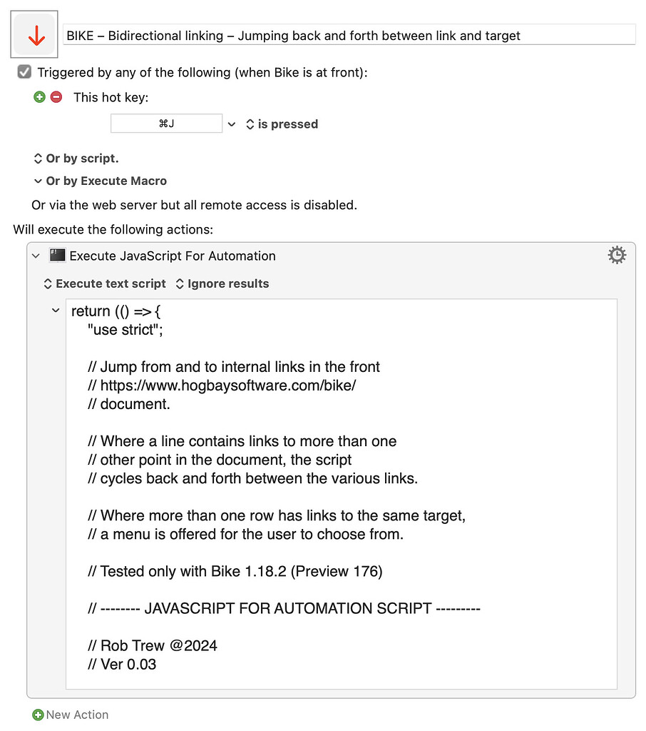Click the green add trigger button

[39, 97]
